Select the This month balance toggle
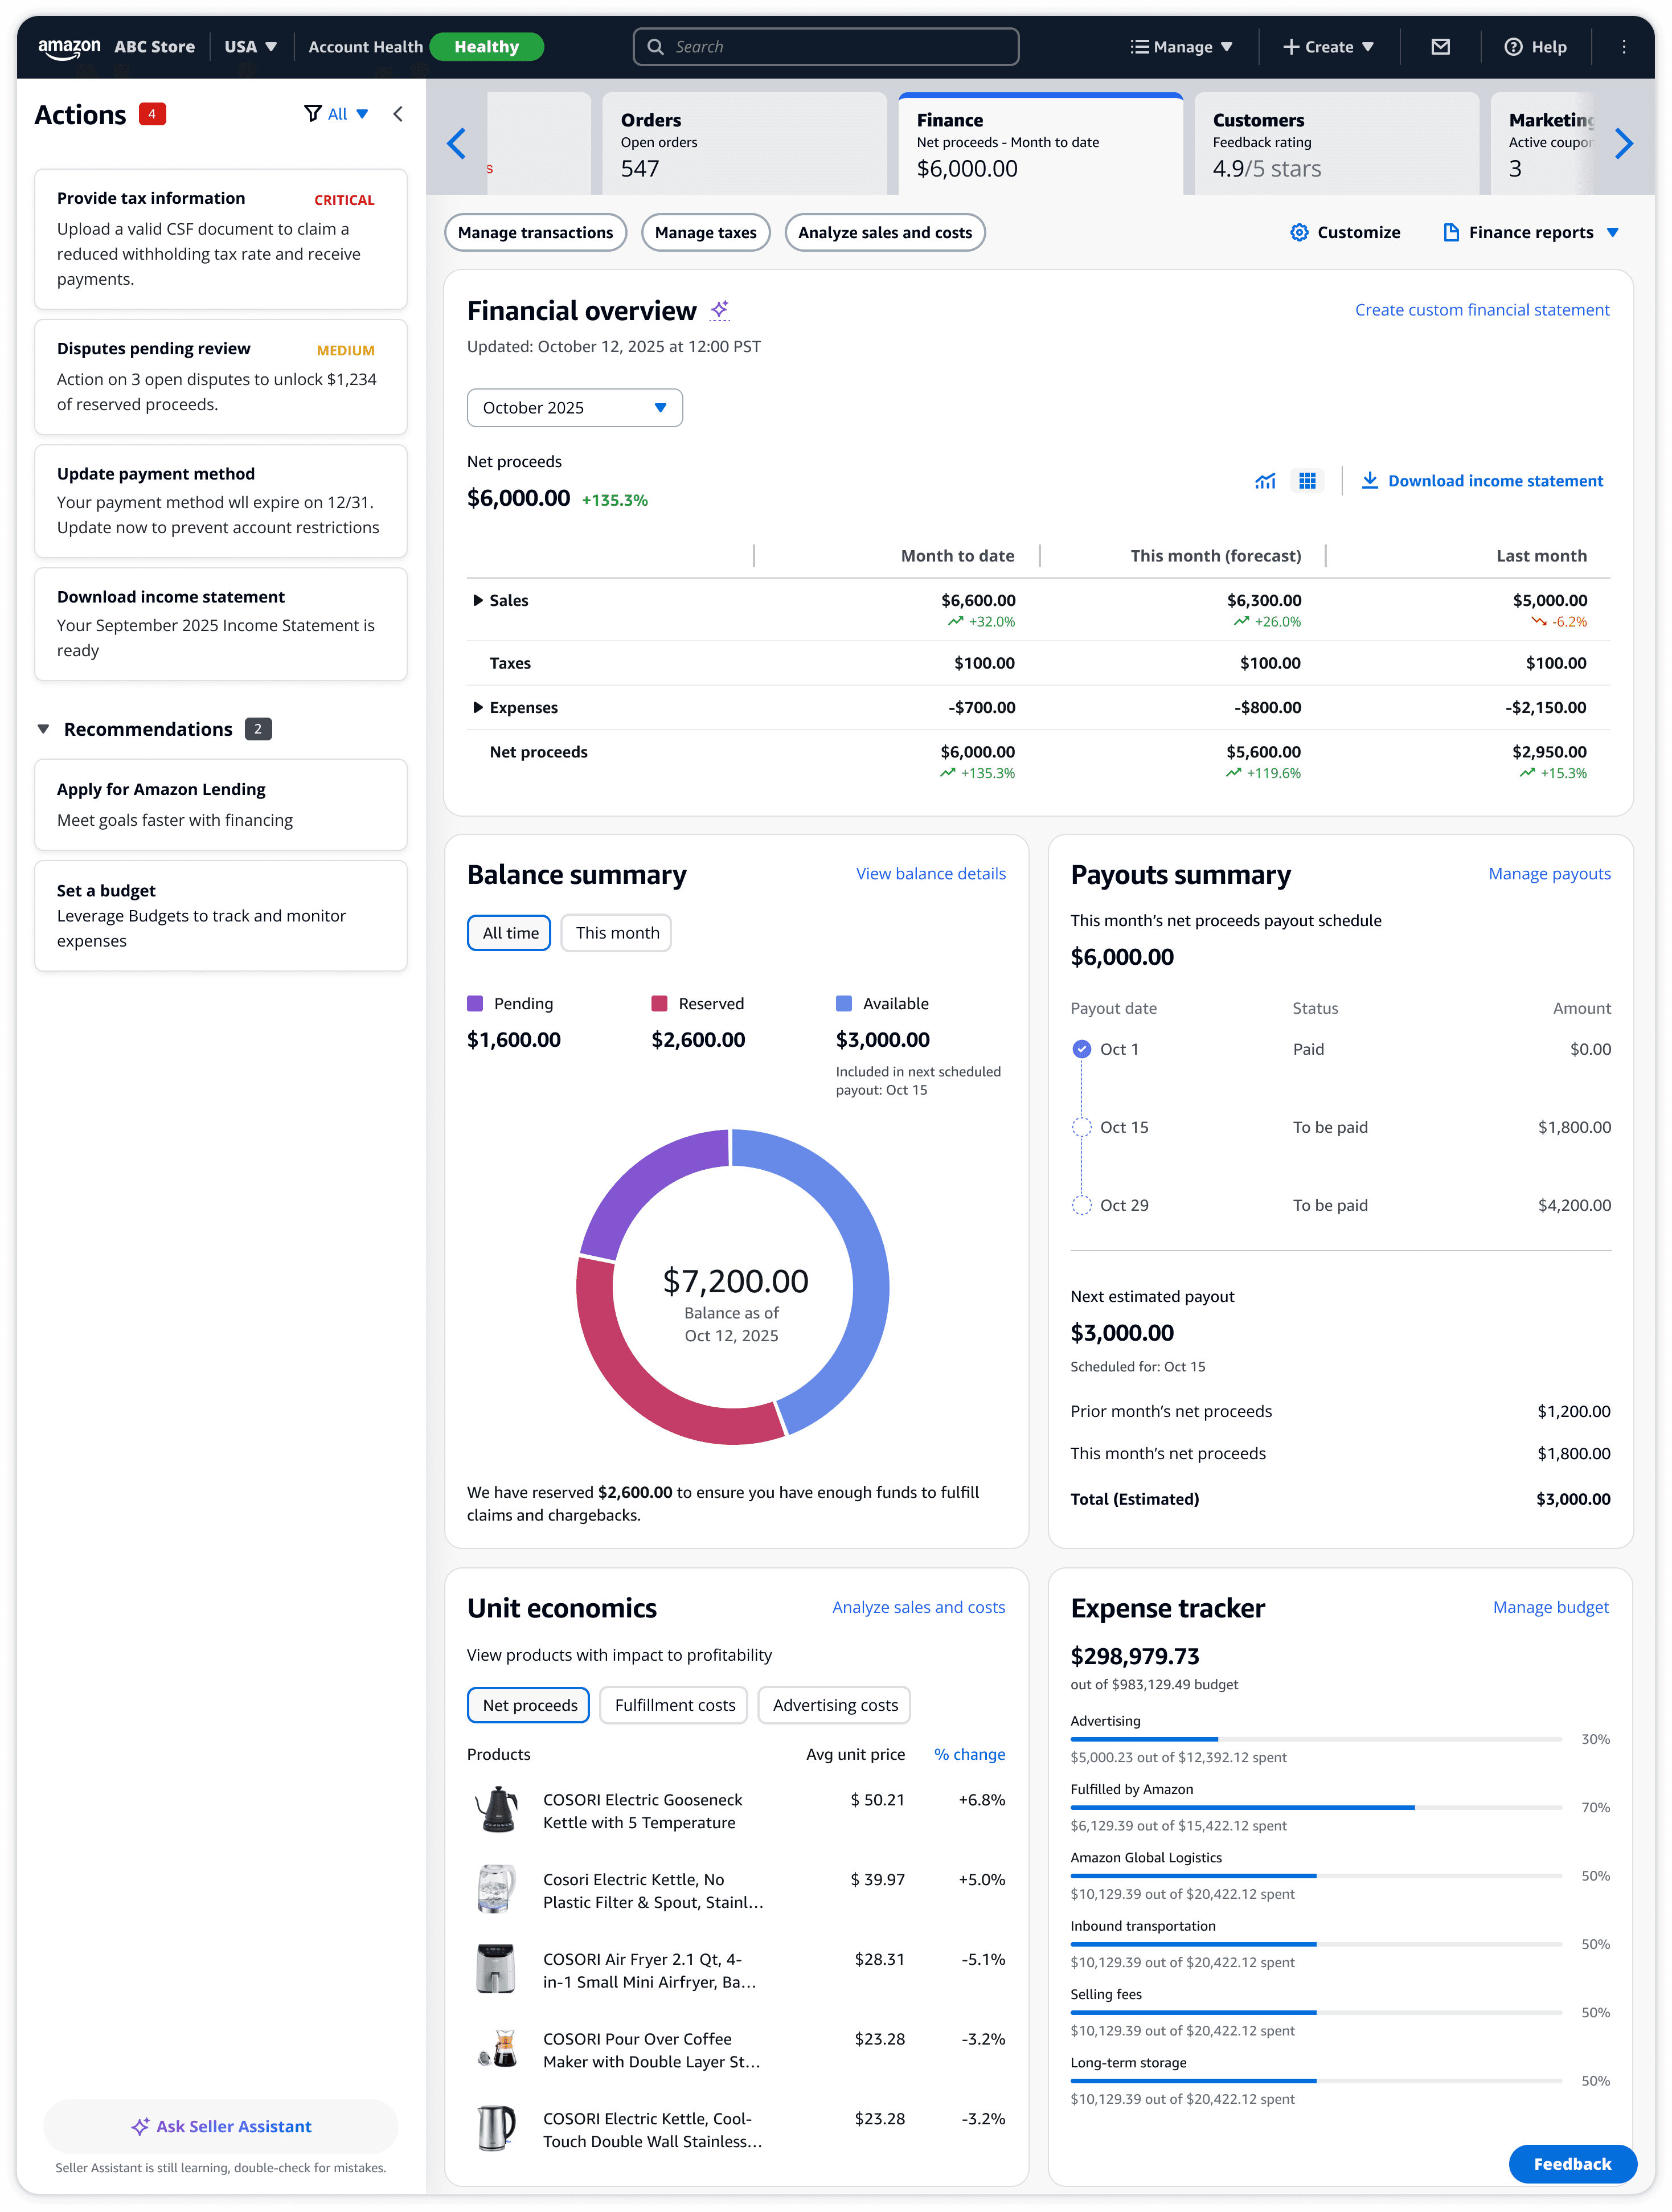1672x2212 pixels. click(x=616, y=933)
